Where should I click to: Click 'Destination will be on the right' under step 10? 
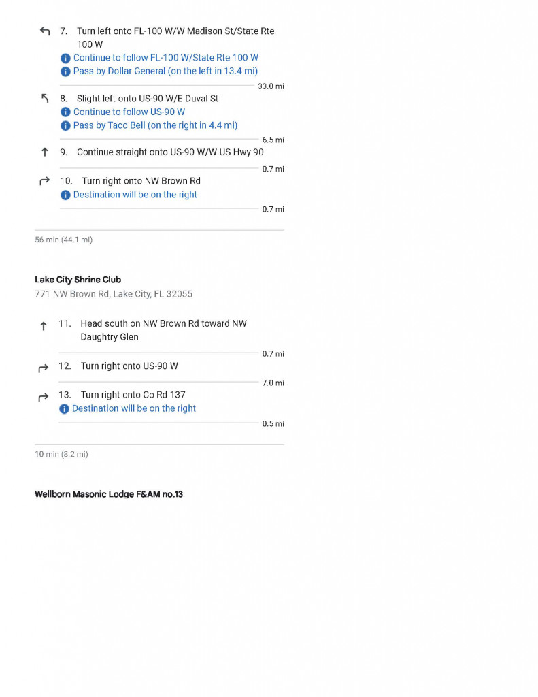[x=135, y=195]
